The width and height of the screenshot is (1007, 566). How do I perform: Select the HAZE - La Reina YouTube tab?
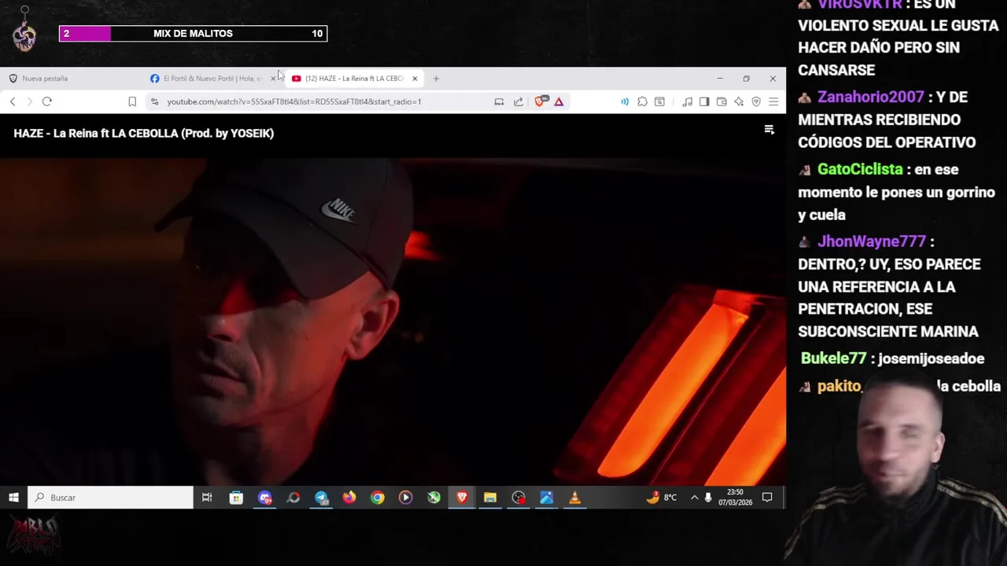click(348, 79)
